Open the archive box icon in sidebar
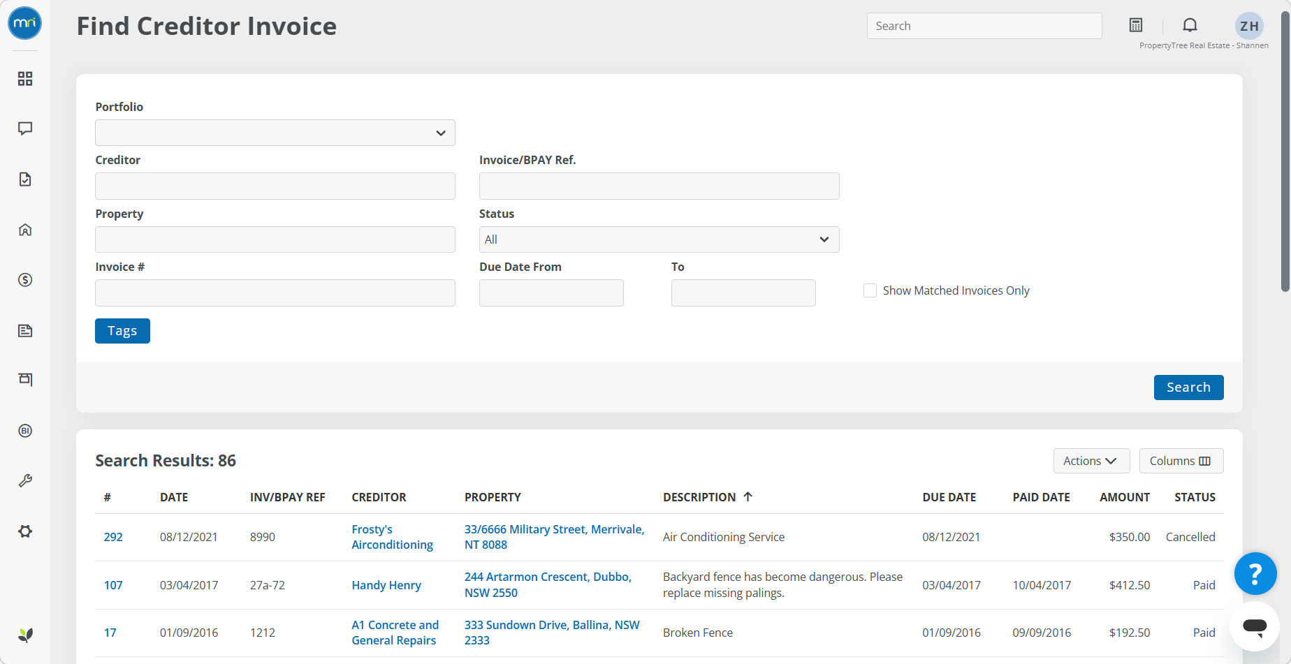1291x664 pixels. [x=25, y=379]
